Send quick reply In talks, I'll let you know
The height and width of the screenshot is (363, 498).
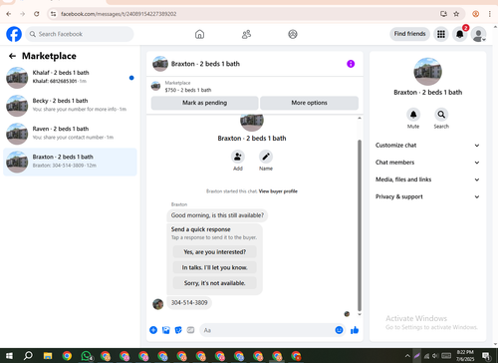click(214, 267)
